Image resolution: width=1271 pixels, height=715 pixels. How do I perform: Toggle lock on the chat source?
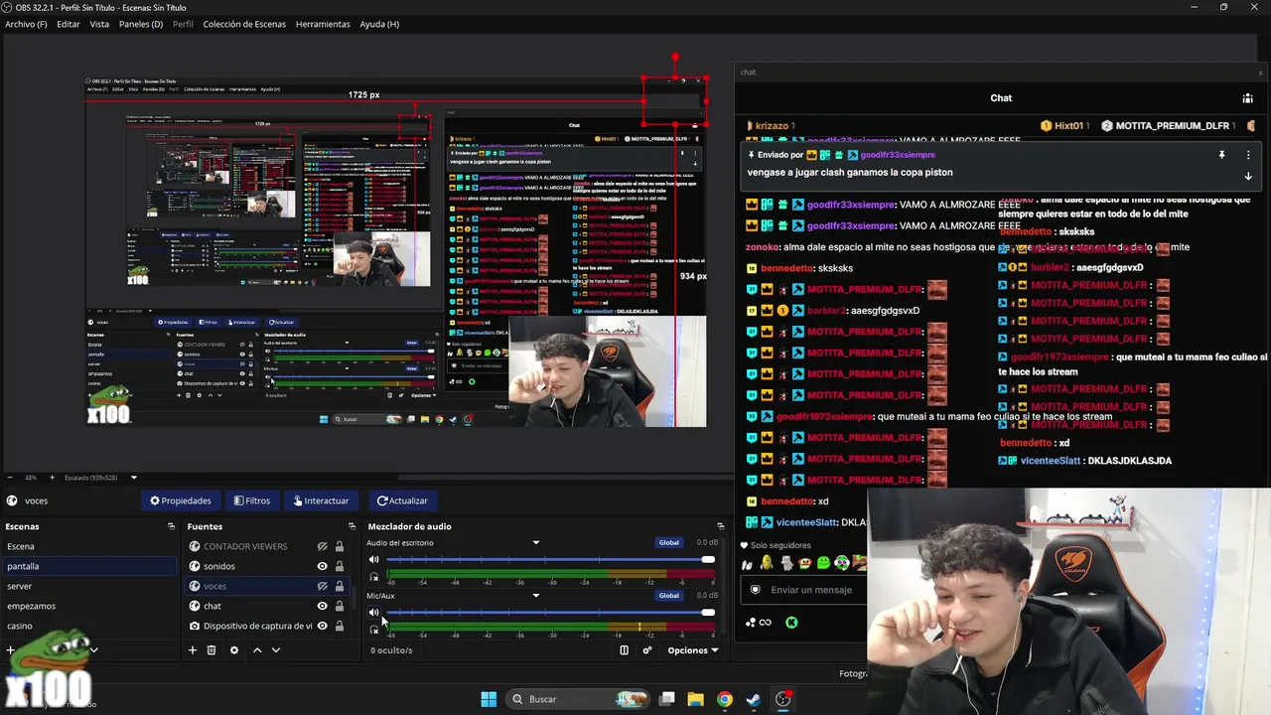pos(339,606)
